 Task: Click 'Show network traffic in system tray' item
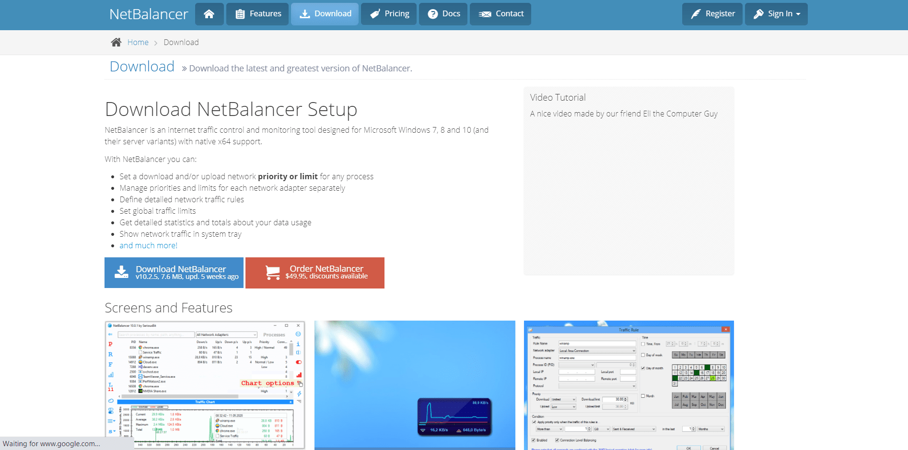[181, 234]
